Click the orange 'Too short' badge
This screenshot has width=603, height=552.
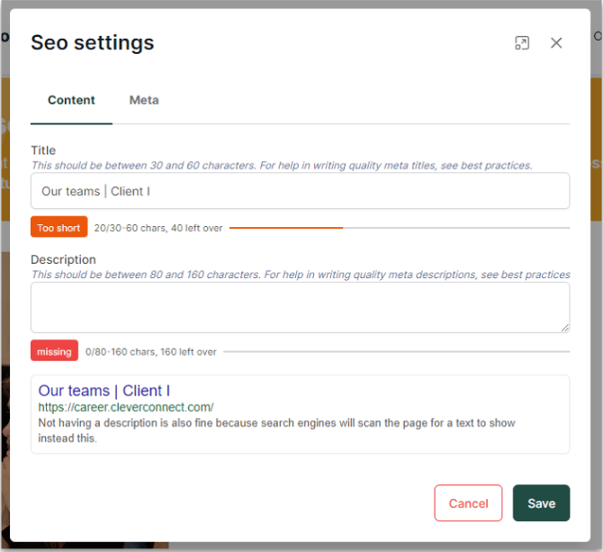click(58, 228)
